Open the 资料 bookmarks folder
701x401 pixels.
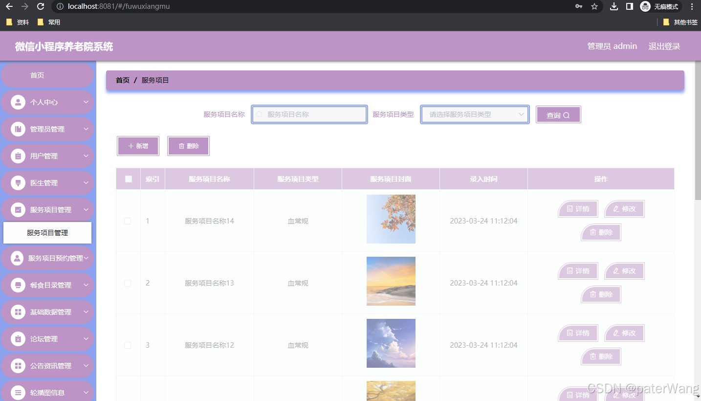click(18, 22)
